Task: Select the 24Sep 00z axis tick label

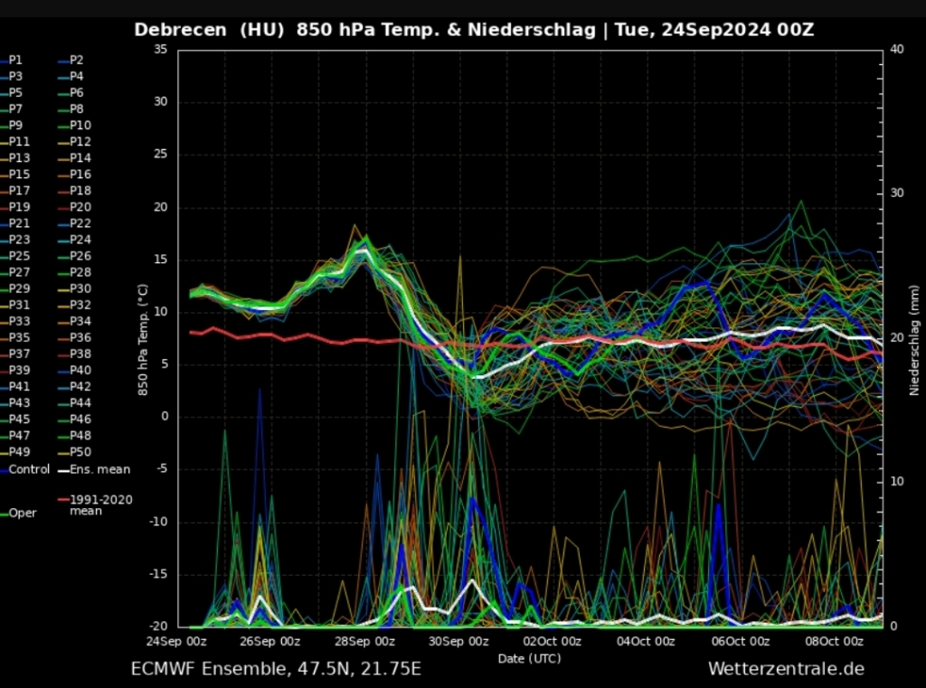Action: pos(178,642)
